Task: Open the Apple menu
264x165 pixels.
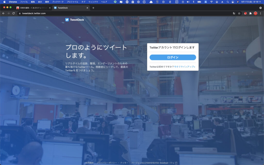Action: [x=5, y=2]
